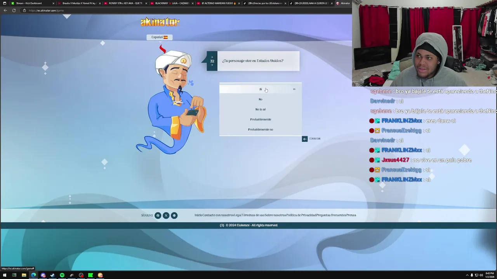
Task: Select 'Probablemente no' as the answer
Action: pos(261,129)
